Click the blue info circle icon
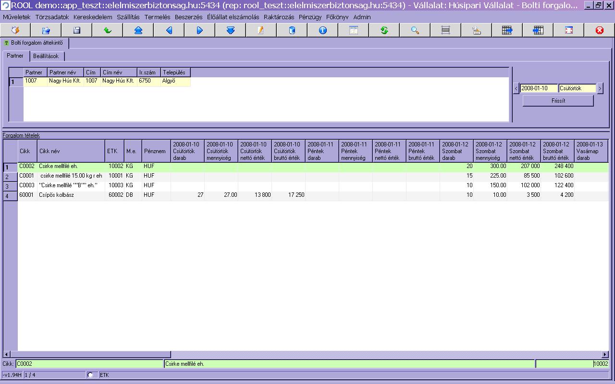615x384 pixels. pyautogui.click(x=322, y=30)
